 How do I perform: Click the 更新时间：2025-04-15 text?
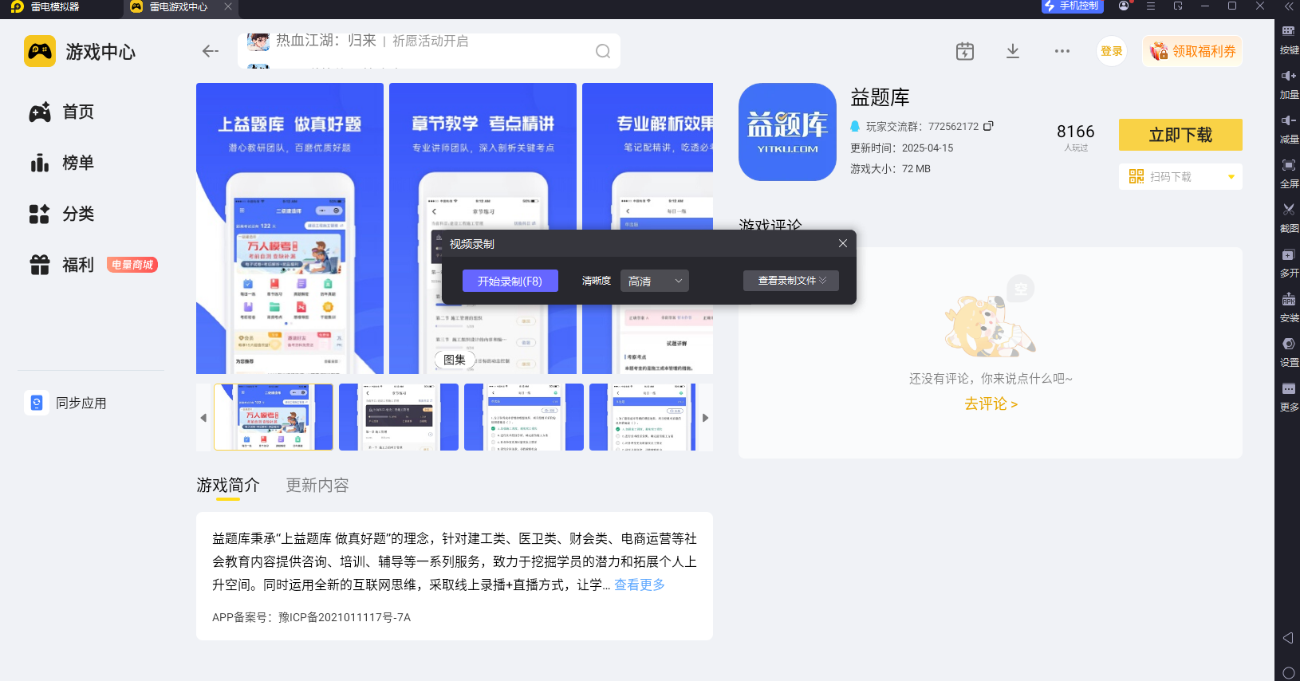[901, 148]
